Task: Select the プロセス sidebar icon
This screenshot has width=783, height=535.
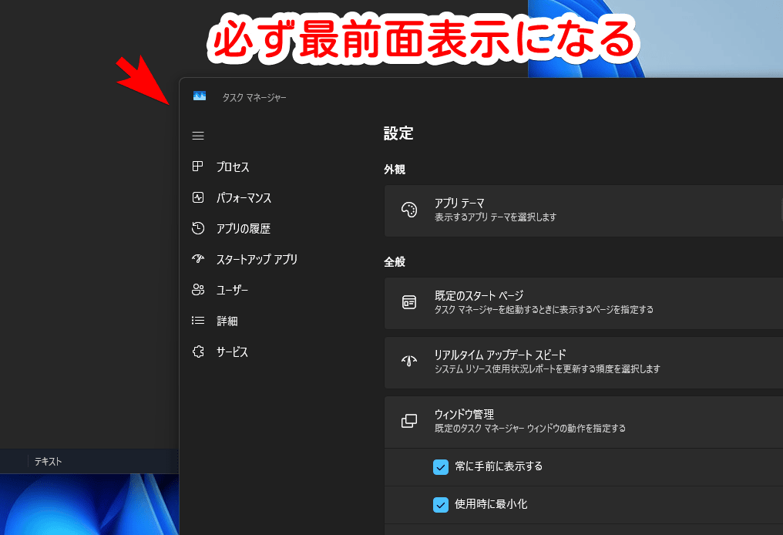Action: (x=198, y=167)
